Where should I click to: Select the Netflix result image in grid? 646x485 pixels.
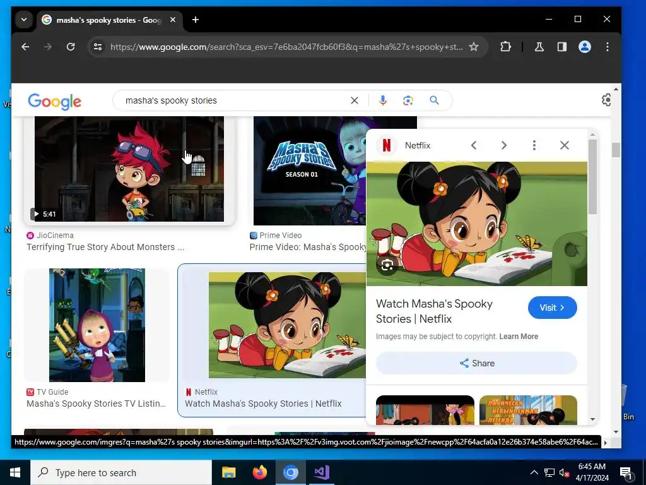click(287, 325)
